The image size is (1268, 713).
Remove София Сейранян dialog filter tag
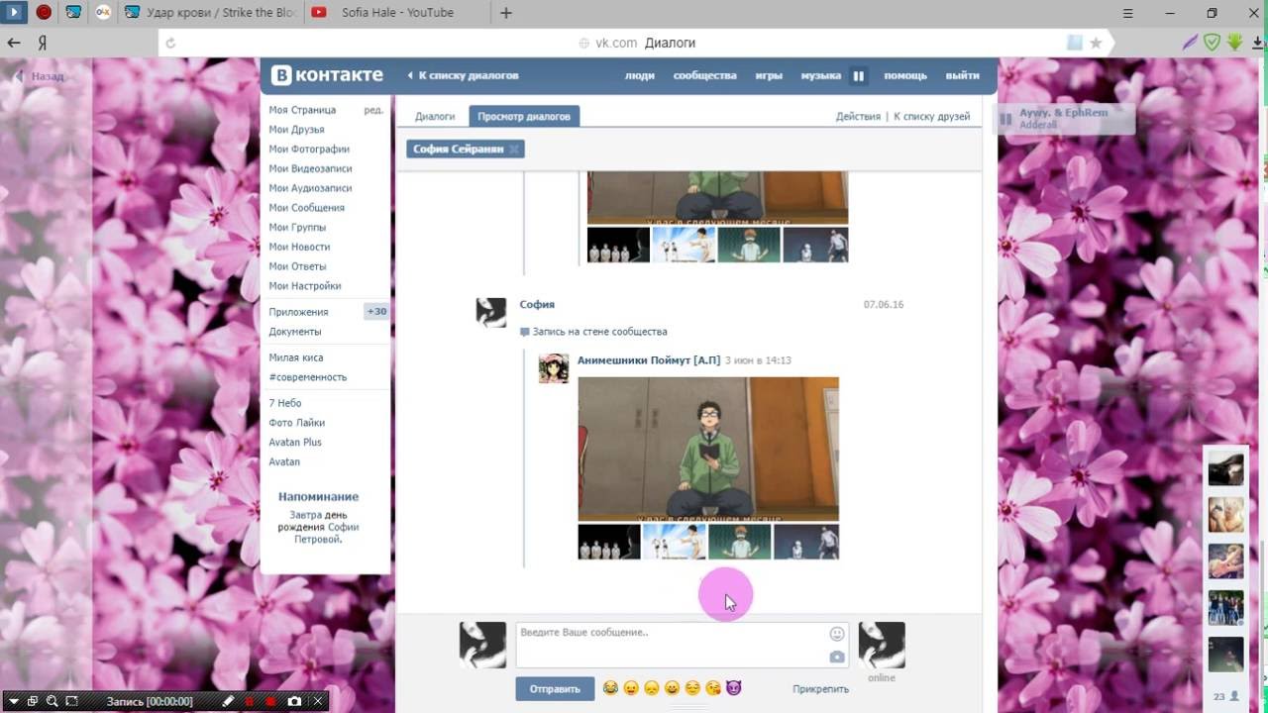pos(513,149)
